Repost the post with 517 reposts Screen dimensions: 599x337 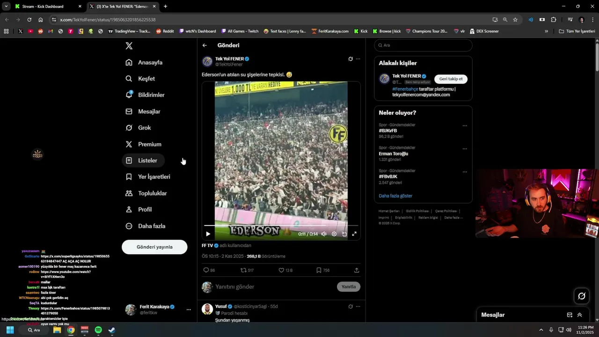click(x=247, y=270)
